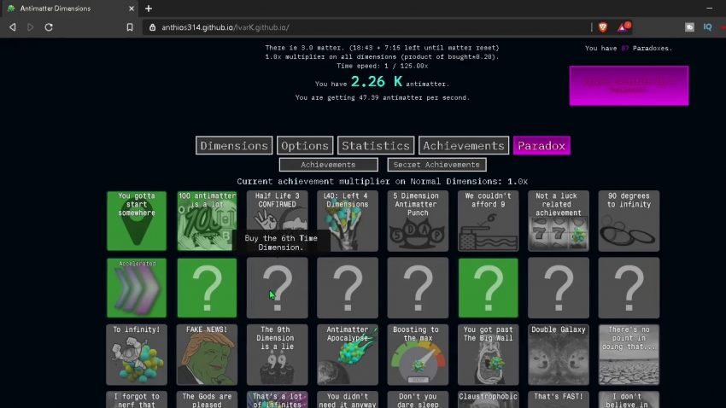Select 'Half Life 3 CONFIRMED' achievement
The height and width of the screenshot is (408, 726).
(277, 221)
